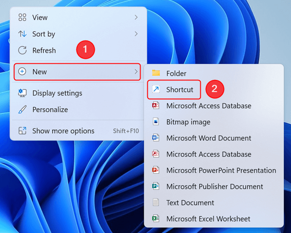The width and height of the screenshot is (291, 233).
Task: Expand the Sort by submenu chevron
Action: click(136, 34)
